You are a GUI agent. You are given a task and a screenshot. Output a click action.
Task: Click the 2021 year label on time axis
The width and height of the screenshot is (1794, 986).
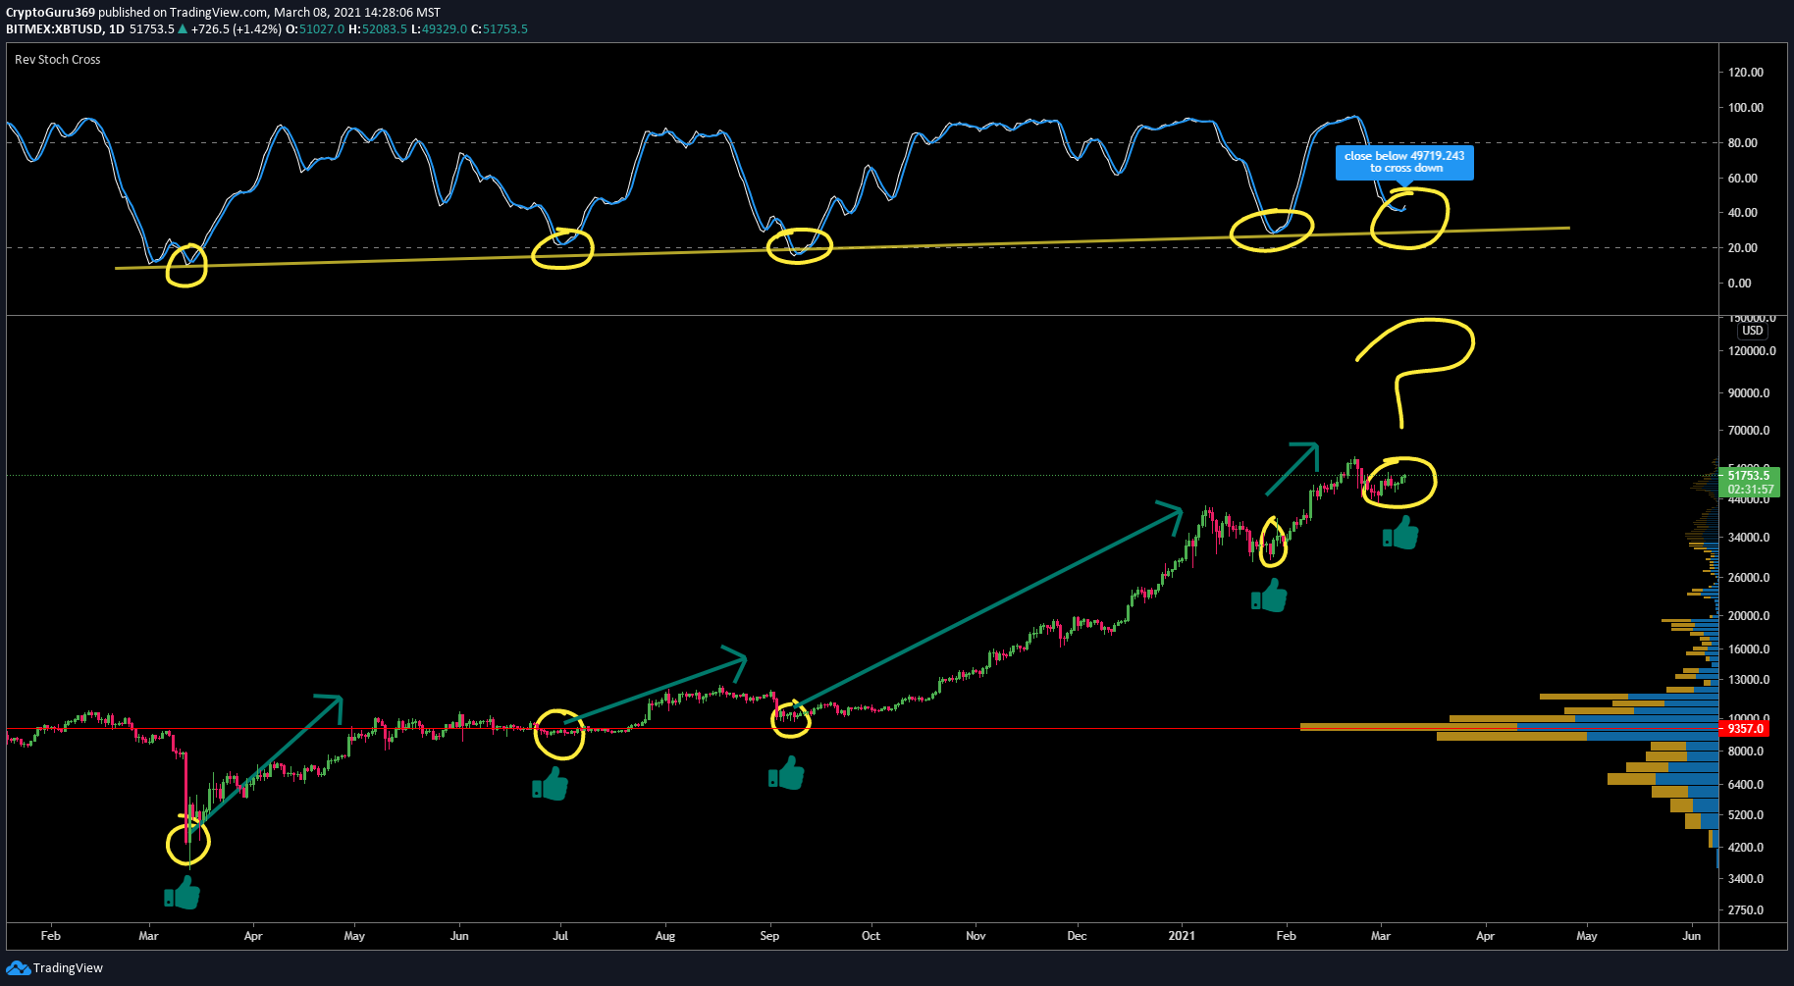tap(1182, 936)
